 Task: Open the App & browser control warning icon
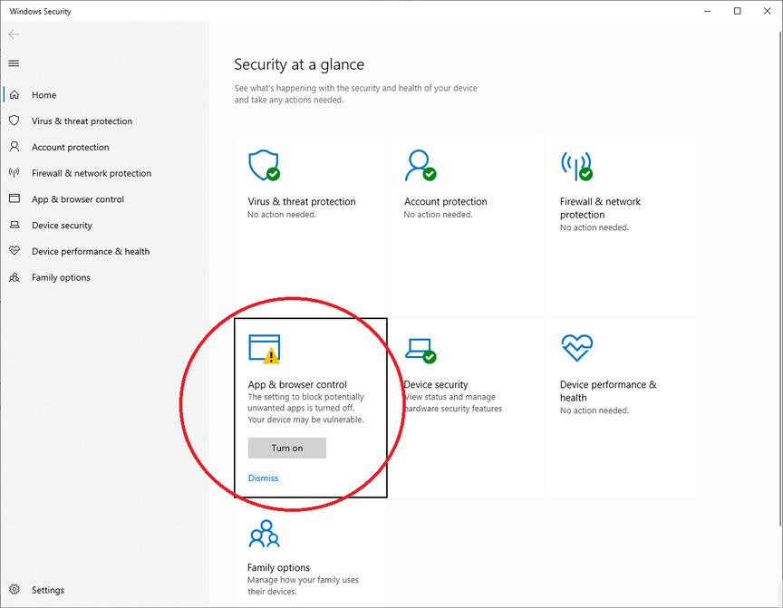[x=264, y=349]
